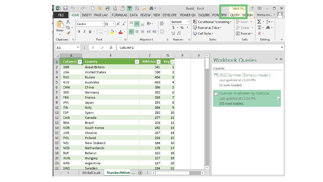
Task: Toggle Middle Align vertical alignment
Action: [x=137, y=24]
